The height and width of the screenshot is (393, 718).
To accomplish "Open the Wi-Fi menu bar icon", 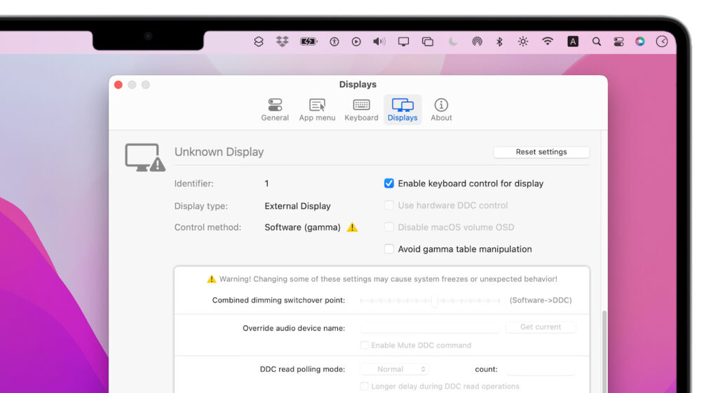I will pos(547,41).
